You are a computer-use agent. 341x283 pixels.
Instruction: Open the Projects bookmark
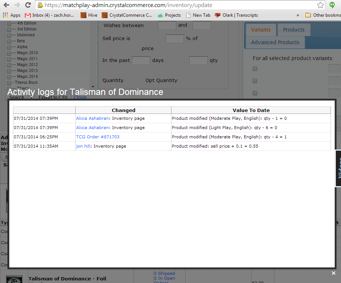[169, 15]
